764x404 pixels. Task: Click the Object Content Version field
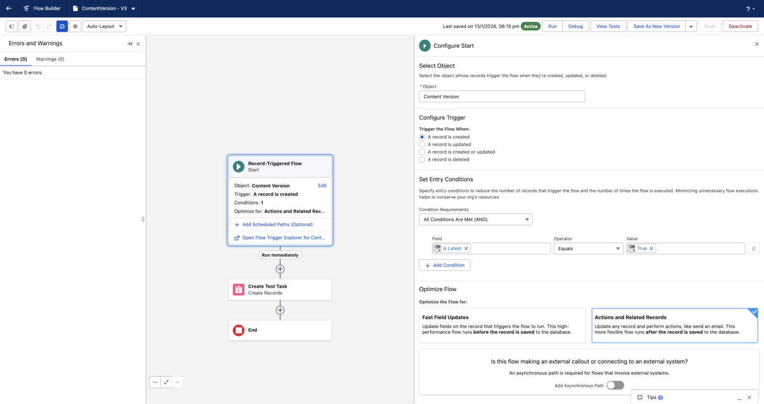[502, 97]
